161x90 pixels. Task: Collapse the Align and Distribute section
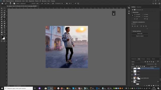point(132,22)
